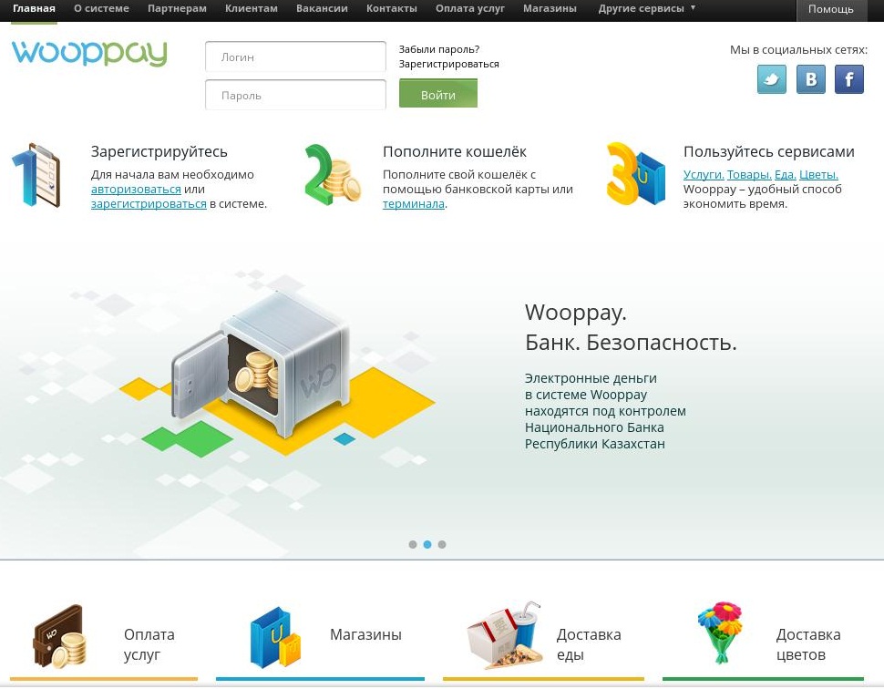Open the Клиентам menu item
This screenshot has height=689, width=884.
[x=252, y=9]
